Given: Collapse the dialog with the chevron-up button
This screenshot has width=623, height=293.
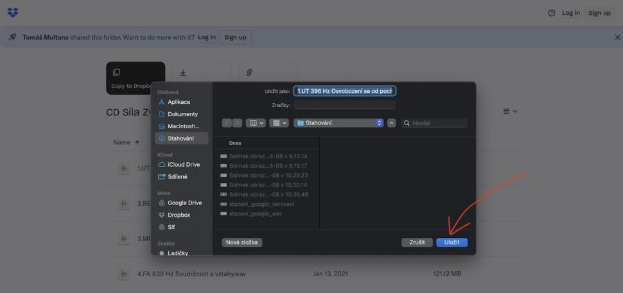Looking at the screenshot, I should (x=391, y=123).
